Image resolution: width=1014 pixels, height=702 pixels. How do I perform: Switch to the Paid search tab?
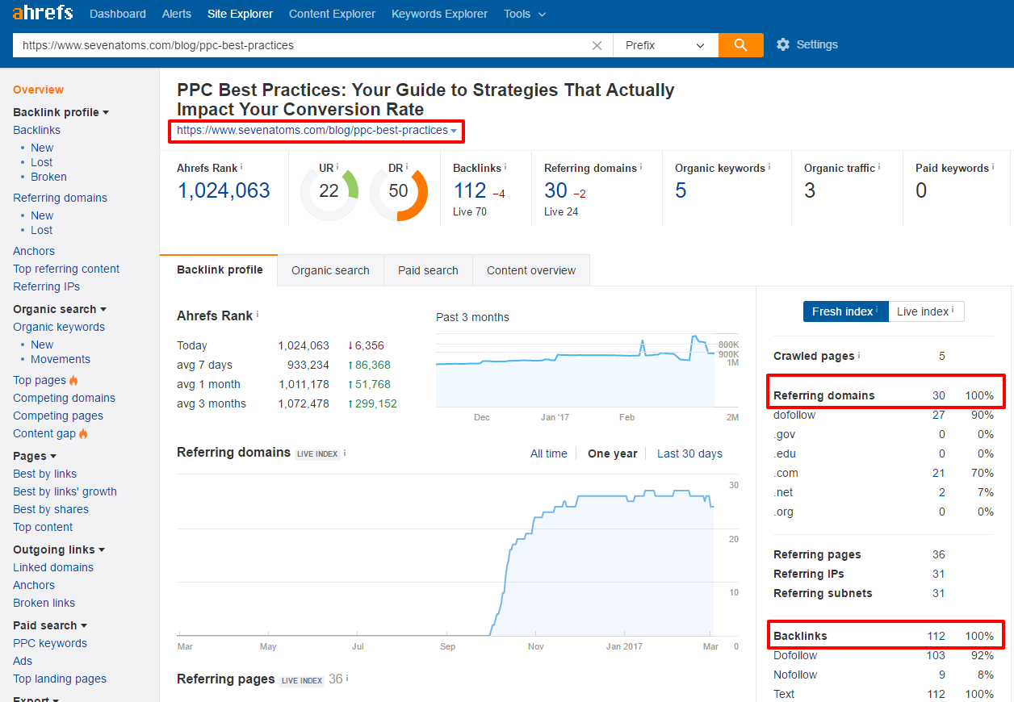coord(428,270)
